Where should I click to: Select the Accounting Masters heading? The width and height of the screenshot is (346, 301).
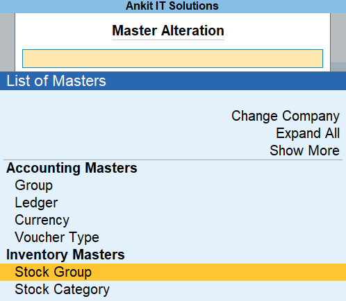[x=72, y=168]
